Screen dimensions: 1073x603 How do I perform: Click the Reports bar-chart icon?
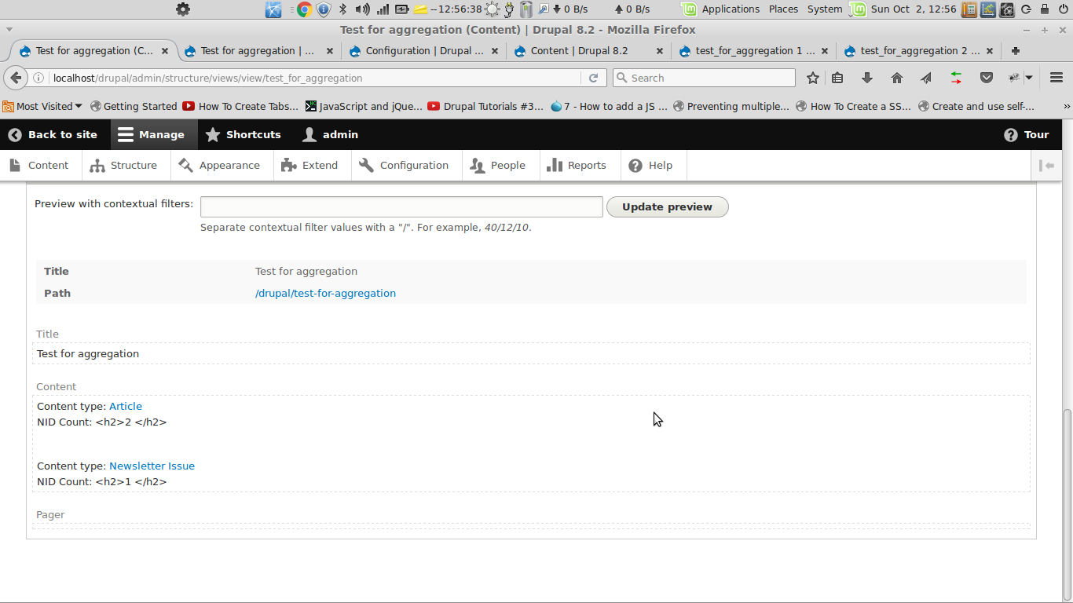click(557, 165)
